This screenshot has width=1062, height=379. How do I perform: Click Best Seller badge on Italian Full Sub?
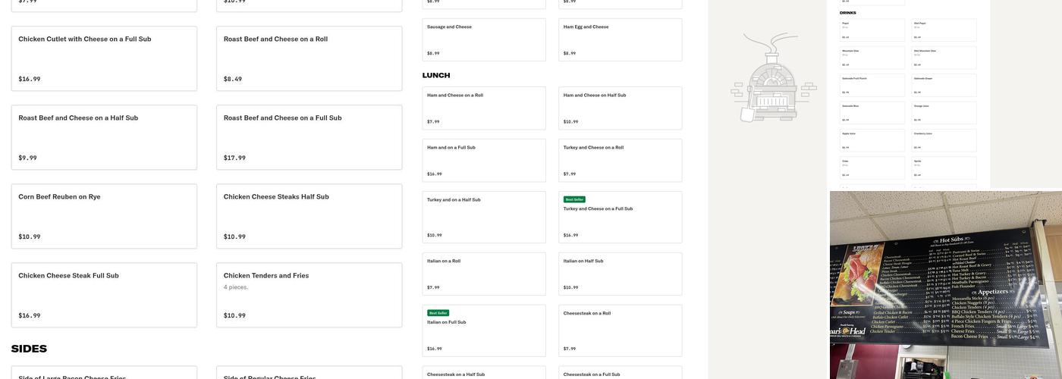(x=438, y=313)
